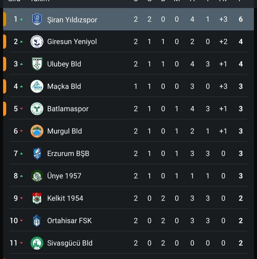Click the green up arrow beside rank 1
This screenshot has width=257, height=259.
(21, 19)
